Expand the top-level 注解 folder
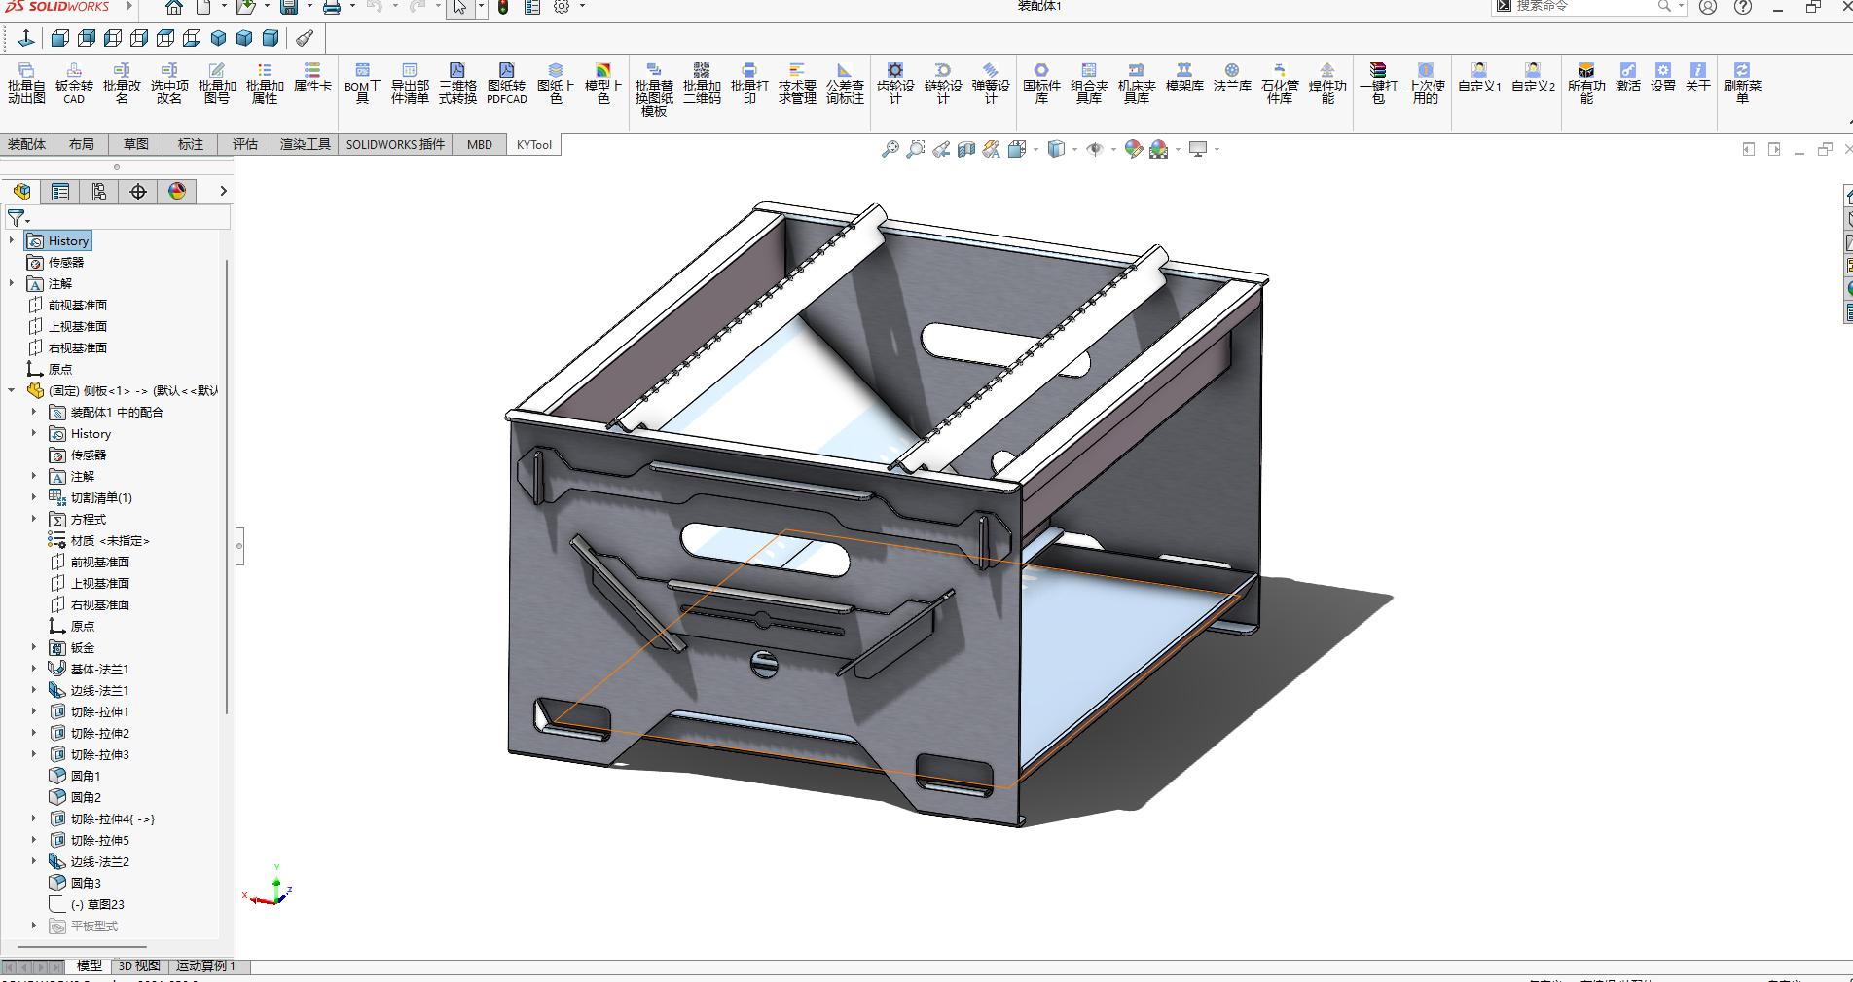 coord(11,283)
